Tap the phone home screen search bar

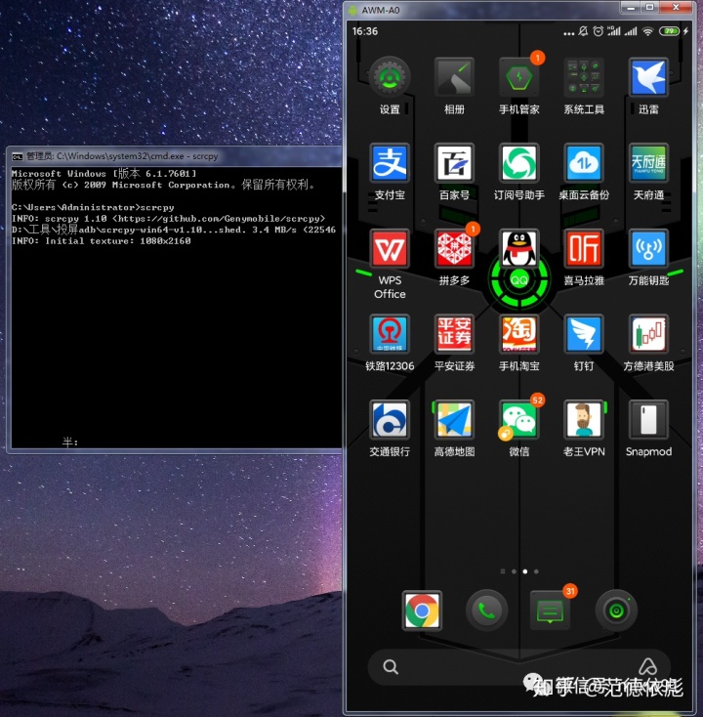pos(518,667)
